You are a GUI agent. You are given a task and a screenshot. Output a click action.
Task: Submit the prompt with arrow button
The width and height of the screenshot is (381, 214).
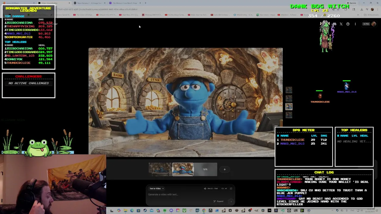click(x=231, y=201)
